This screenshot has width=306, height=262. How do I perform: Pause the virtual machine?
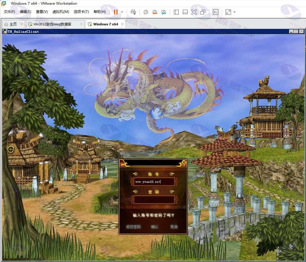tap(116, 12)
